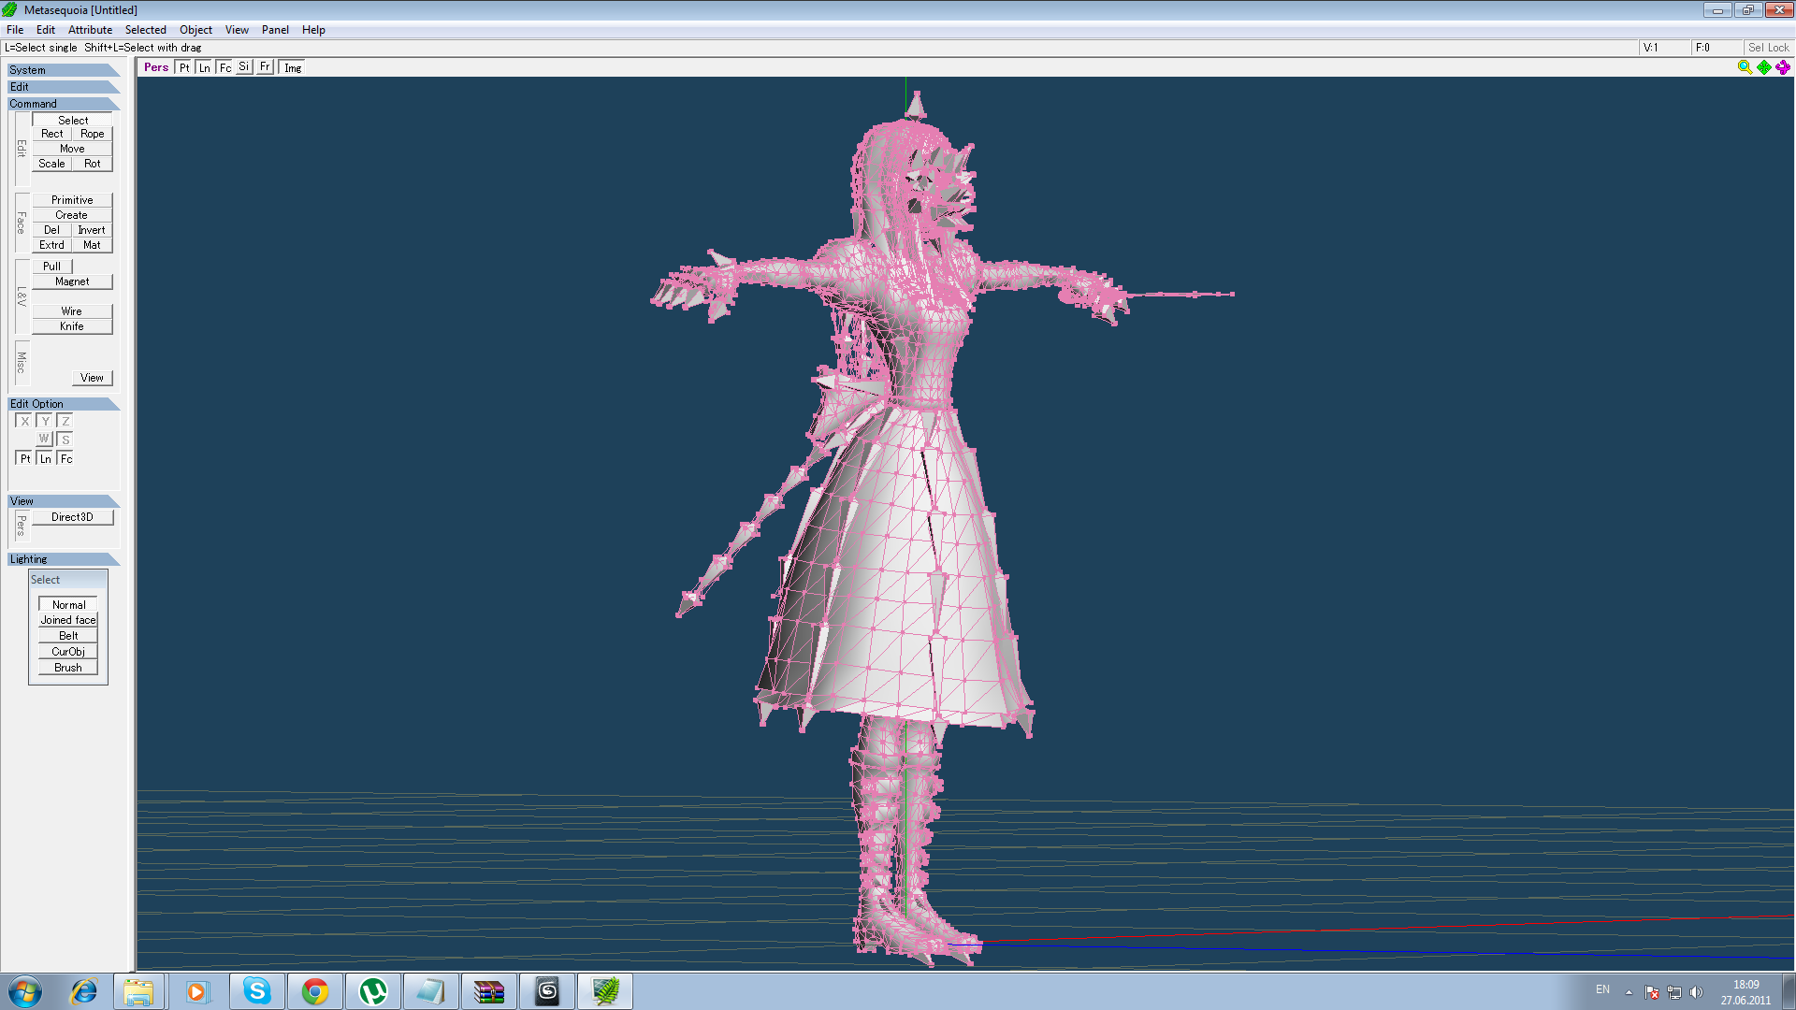The width and height of the screenshot is (1796, 1010).
Task: Activate the Extrd face tool
Action: [51, 244]
